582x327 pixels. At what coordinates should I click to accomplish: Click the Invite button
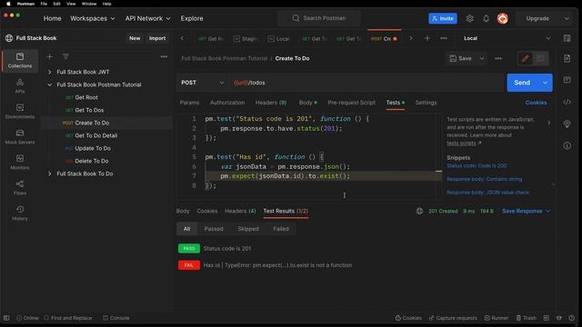tap(443, 18)
